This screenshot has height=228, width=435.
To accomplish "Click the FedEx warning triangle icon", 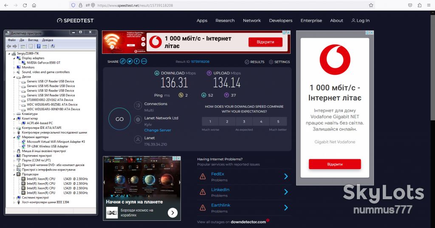I will (x=203, y=176).
